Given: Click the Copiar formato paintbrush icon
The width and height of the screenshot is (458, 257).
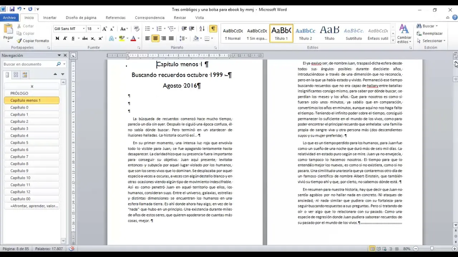Looking at the screenshot, I should (20, 41).
